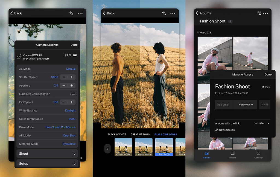Click undo icon in camera settings screen
Viewport: 280px width, 177px height.
pos(71,13)
